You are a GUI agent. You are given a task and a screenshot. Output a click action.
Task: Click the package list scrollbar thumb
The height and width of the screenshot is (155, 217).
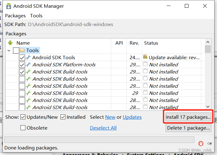[x=208, y=49]
